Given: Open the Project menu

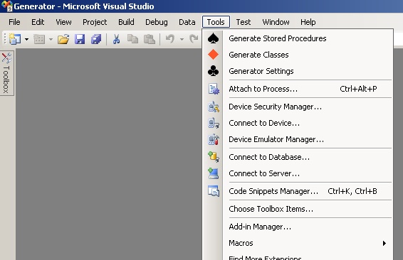Looking at the screenshot, I should coord(95,22).
